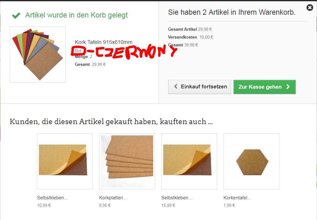Open the Kork Tafeln product thumbnail
This screenshot has width=317, height=220.
coord(38,55)
